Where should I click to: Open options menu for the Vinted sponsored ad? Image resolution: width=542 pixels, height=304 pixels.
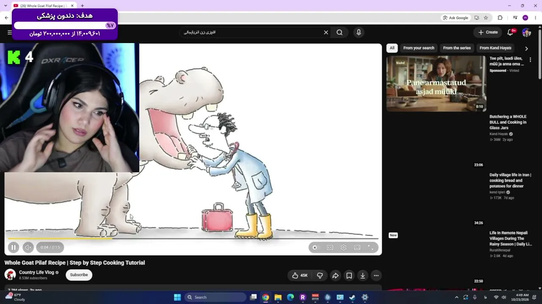pyautogui.click(x=530, y=60)
